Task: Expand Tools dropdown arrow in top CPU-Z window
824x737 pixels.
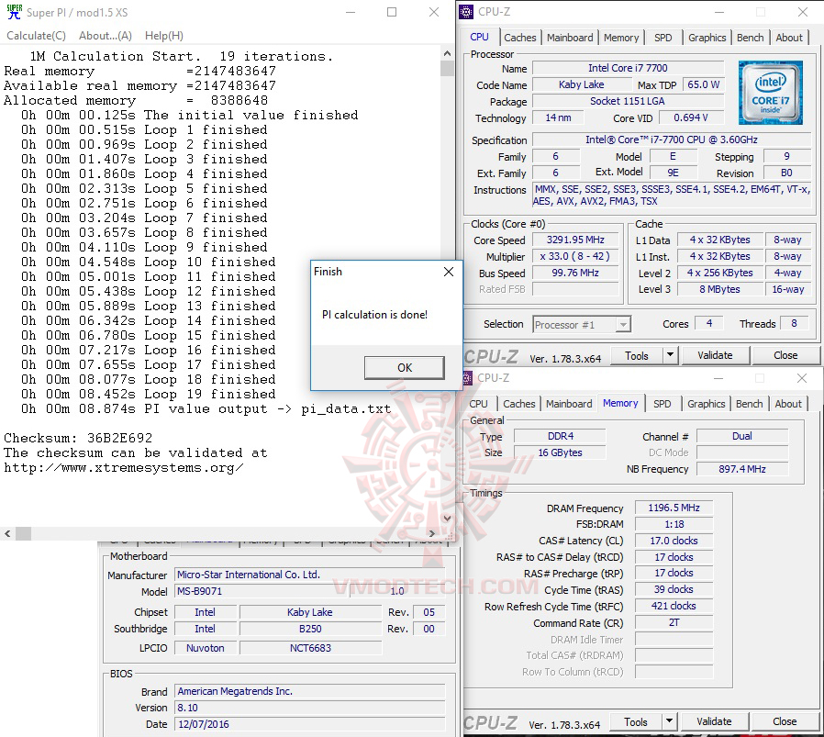Action: [670, 356]
